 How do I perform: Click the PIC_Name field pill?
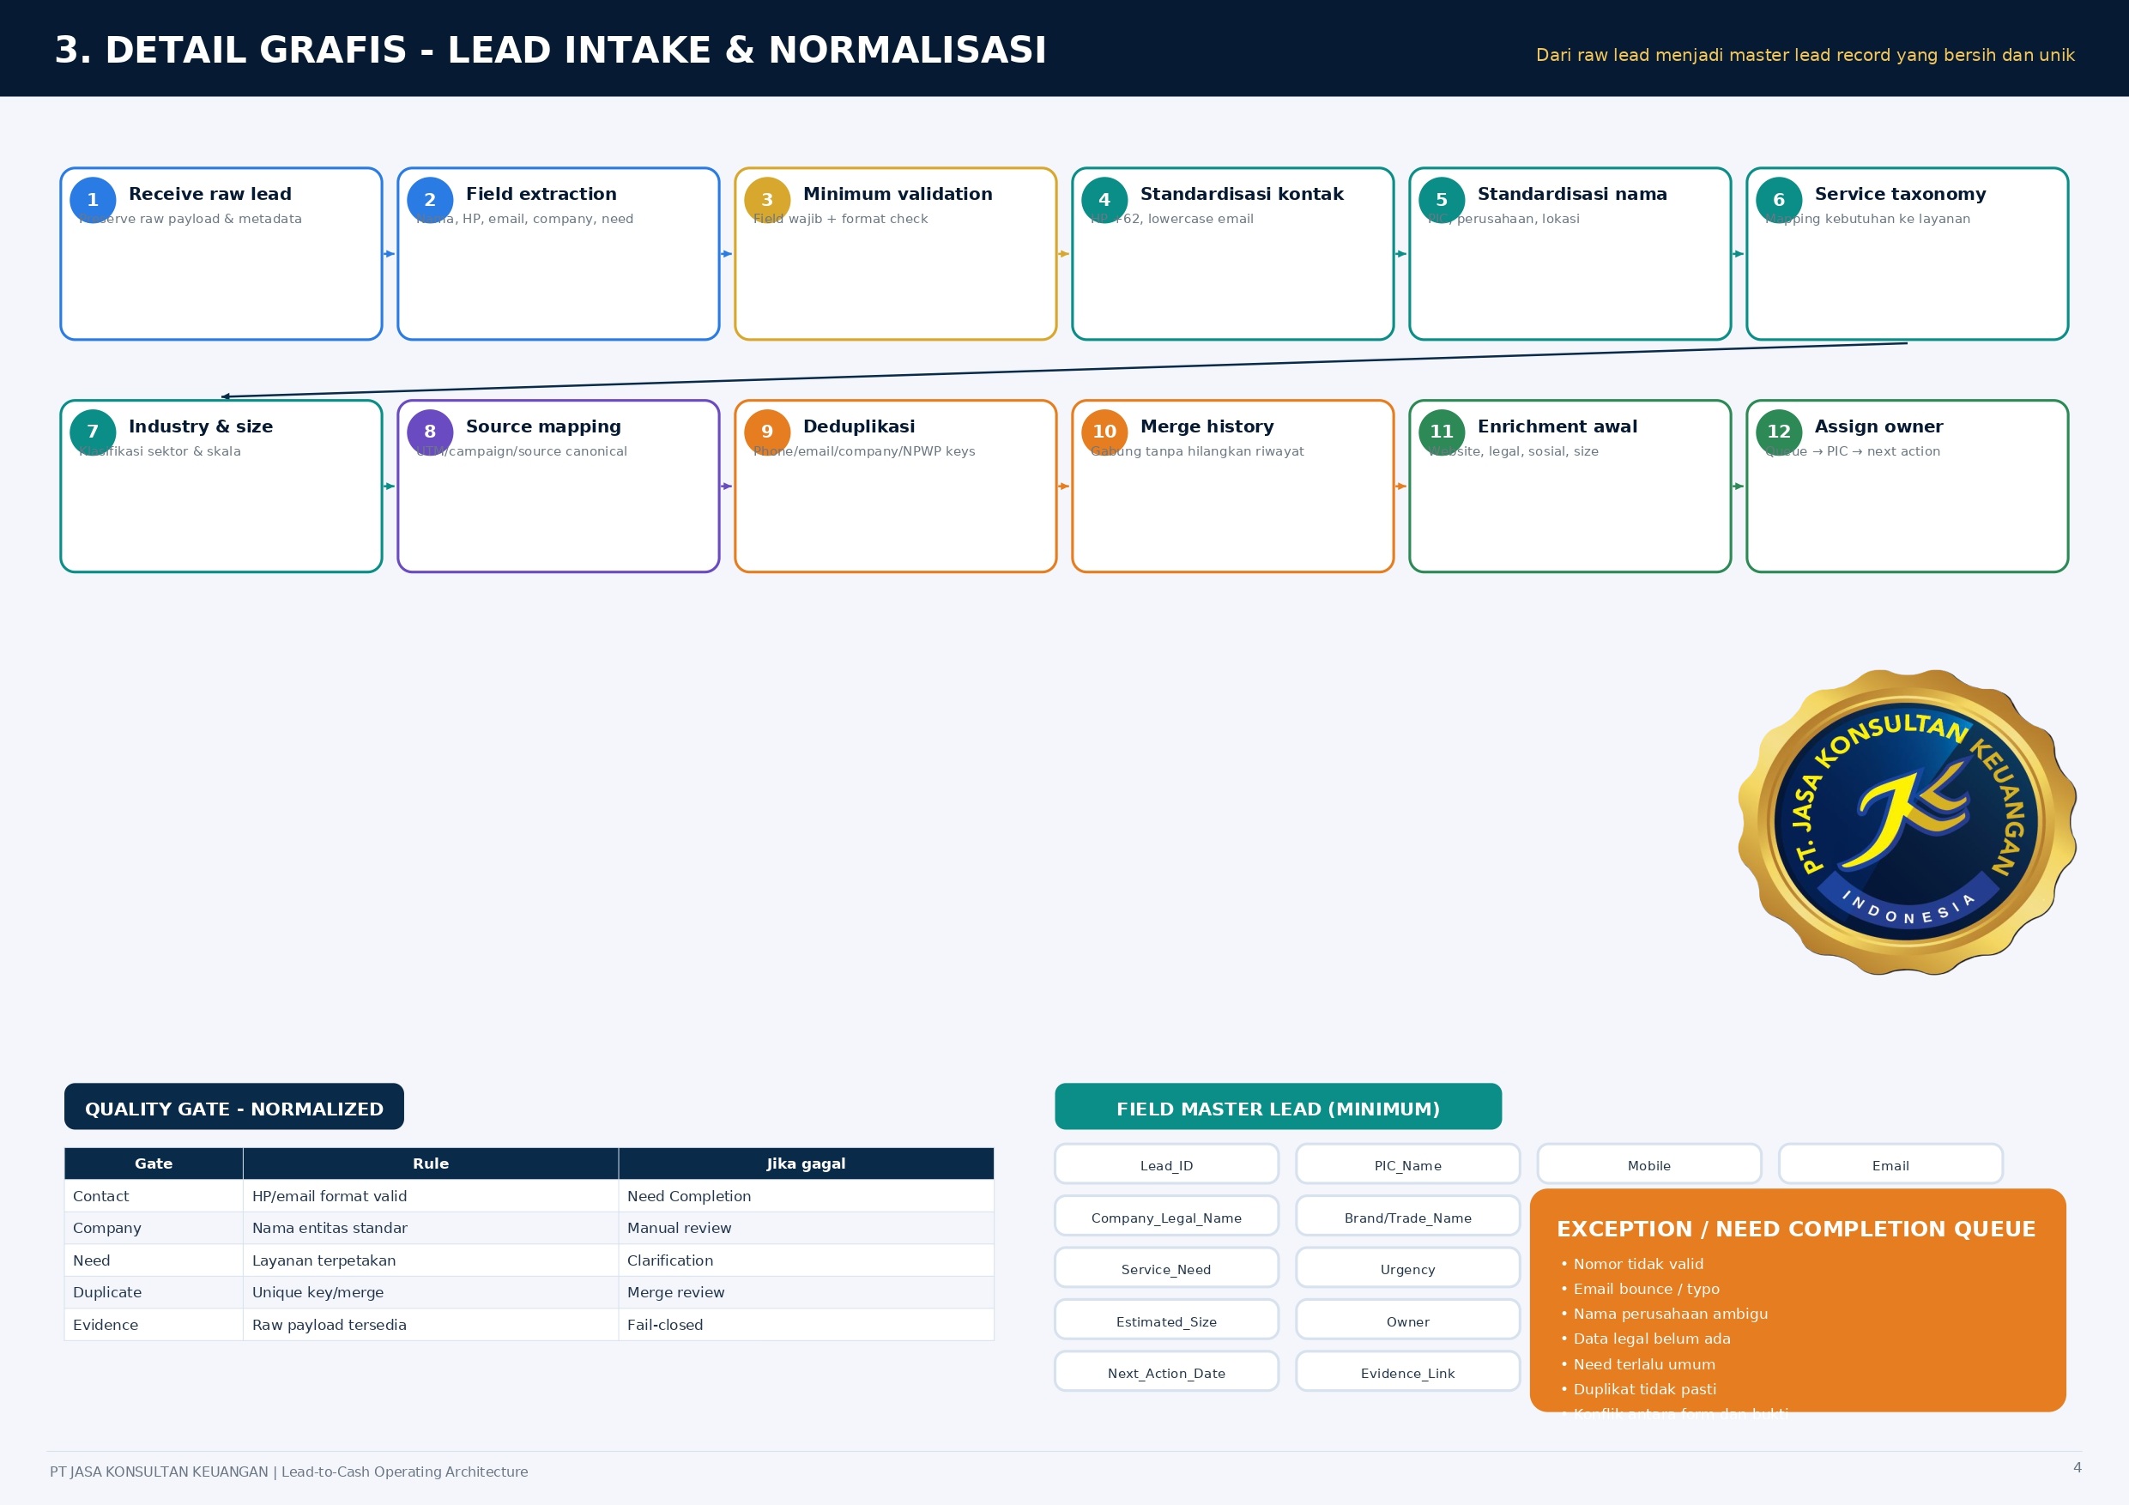click(x=1407, y=1164)
